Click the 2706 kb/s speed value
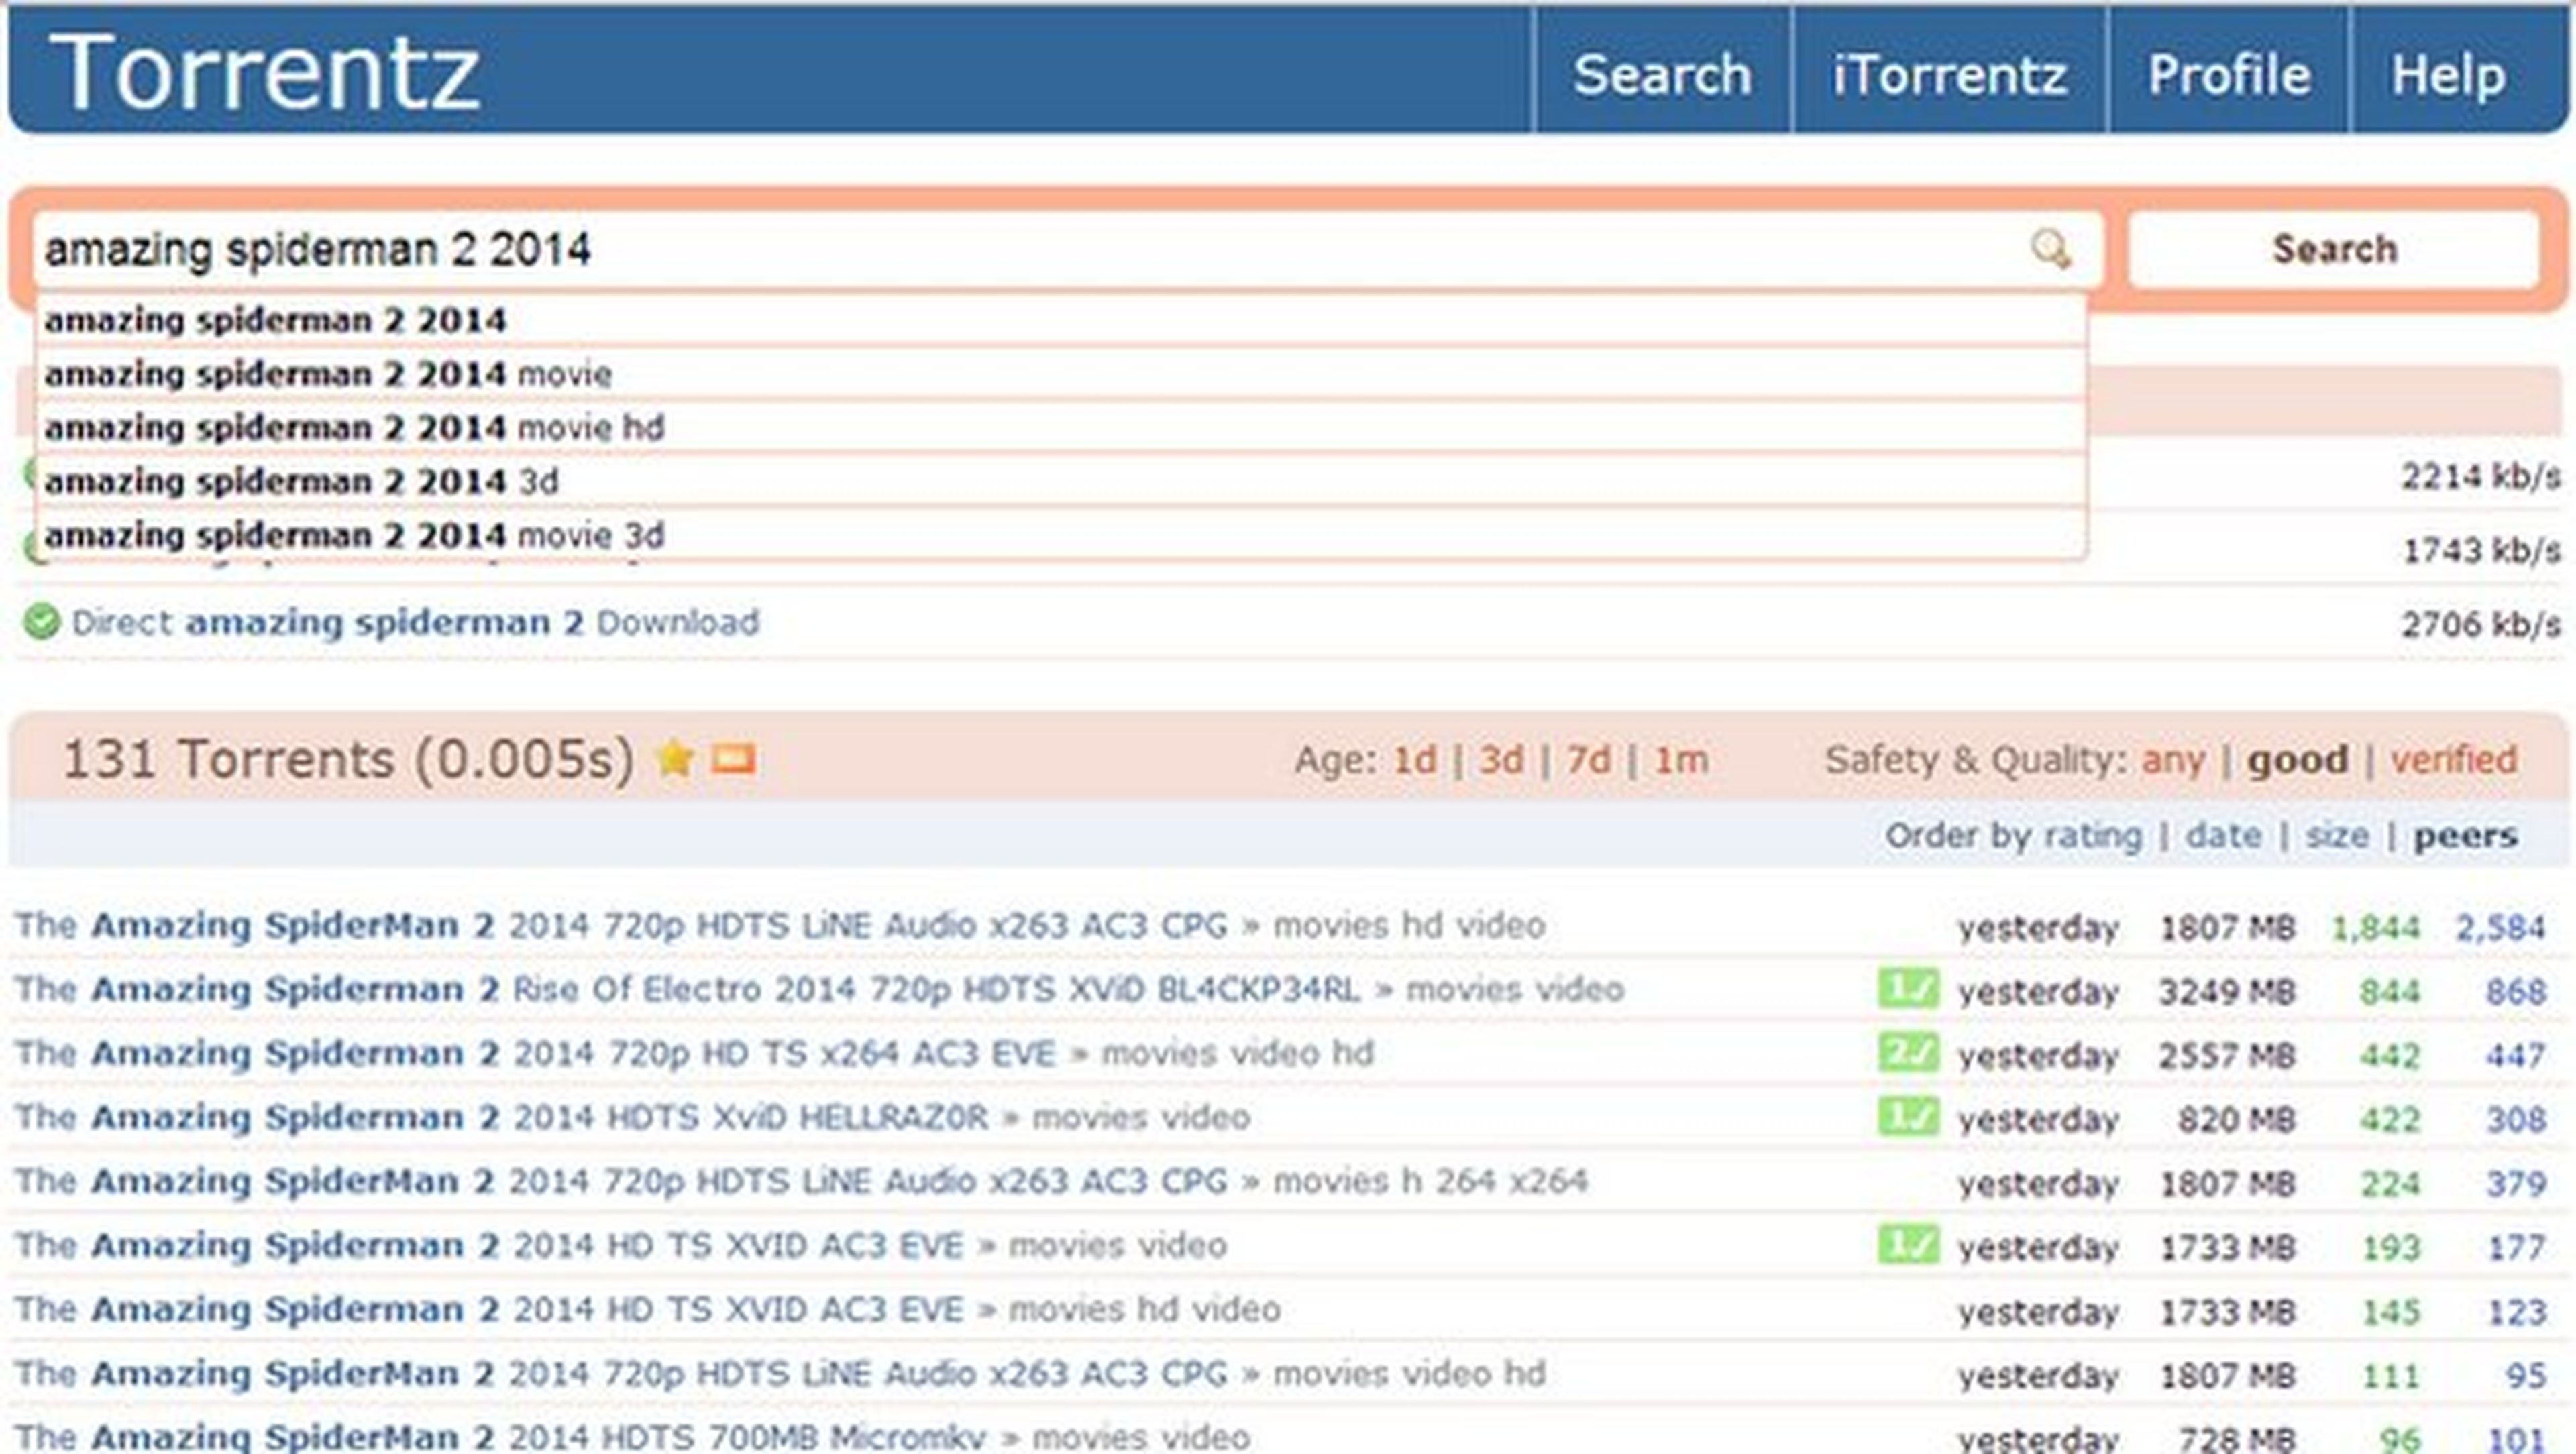Viewport: 2576px width, 1454px height. pyautogui.click(x=2481, y=625)
